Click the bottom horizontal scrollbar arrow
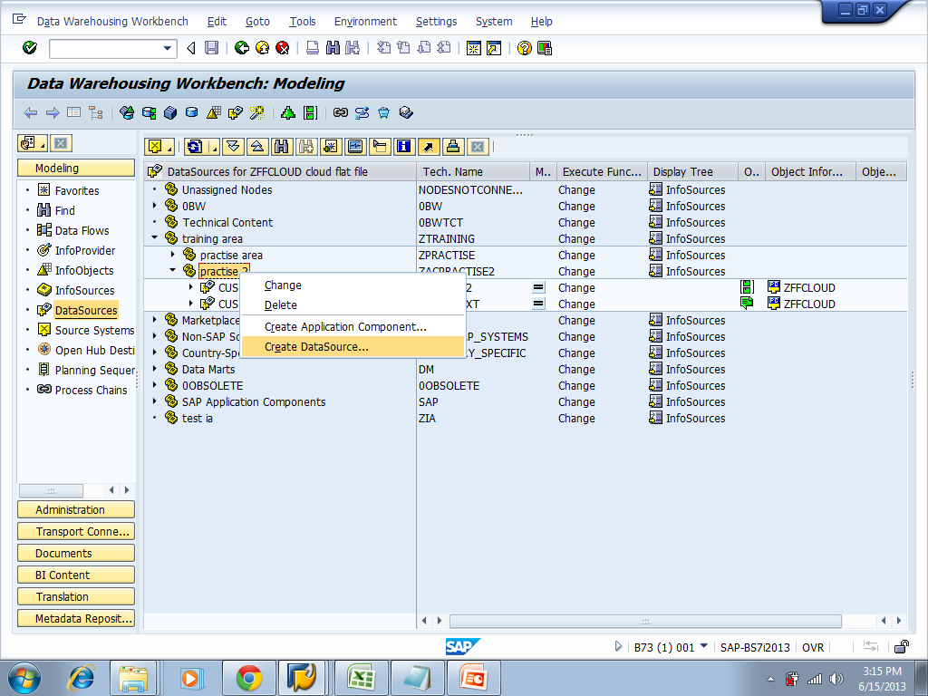Screen dimensions: 928x696 coord(422,621)
